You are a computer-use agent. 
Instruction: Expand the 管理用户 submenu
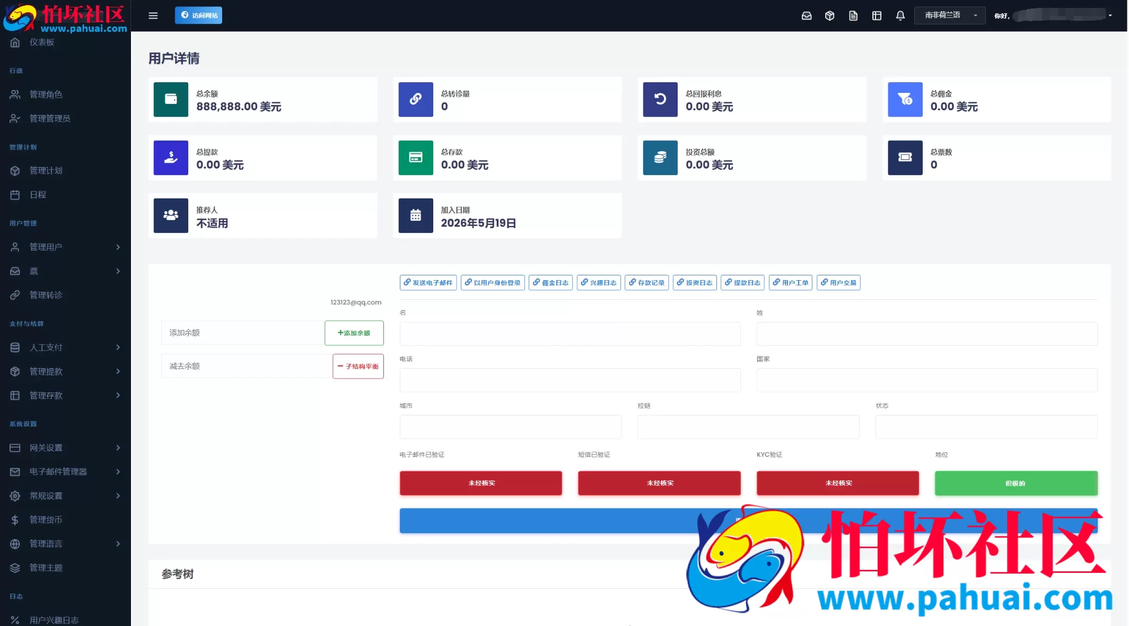click(x=118, y=247)
